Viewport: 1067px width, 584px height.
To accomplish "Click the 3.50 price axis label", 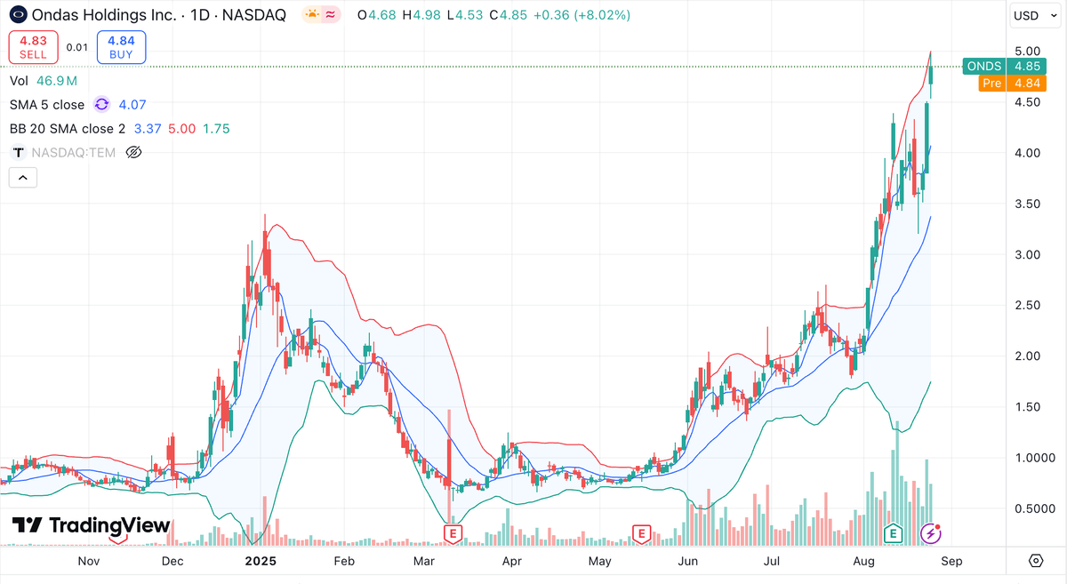I will [1026, 204].
